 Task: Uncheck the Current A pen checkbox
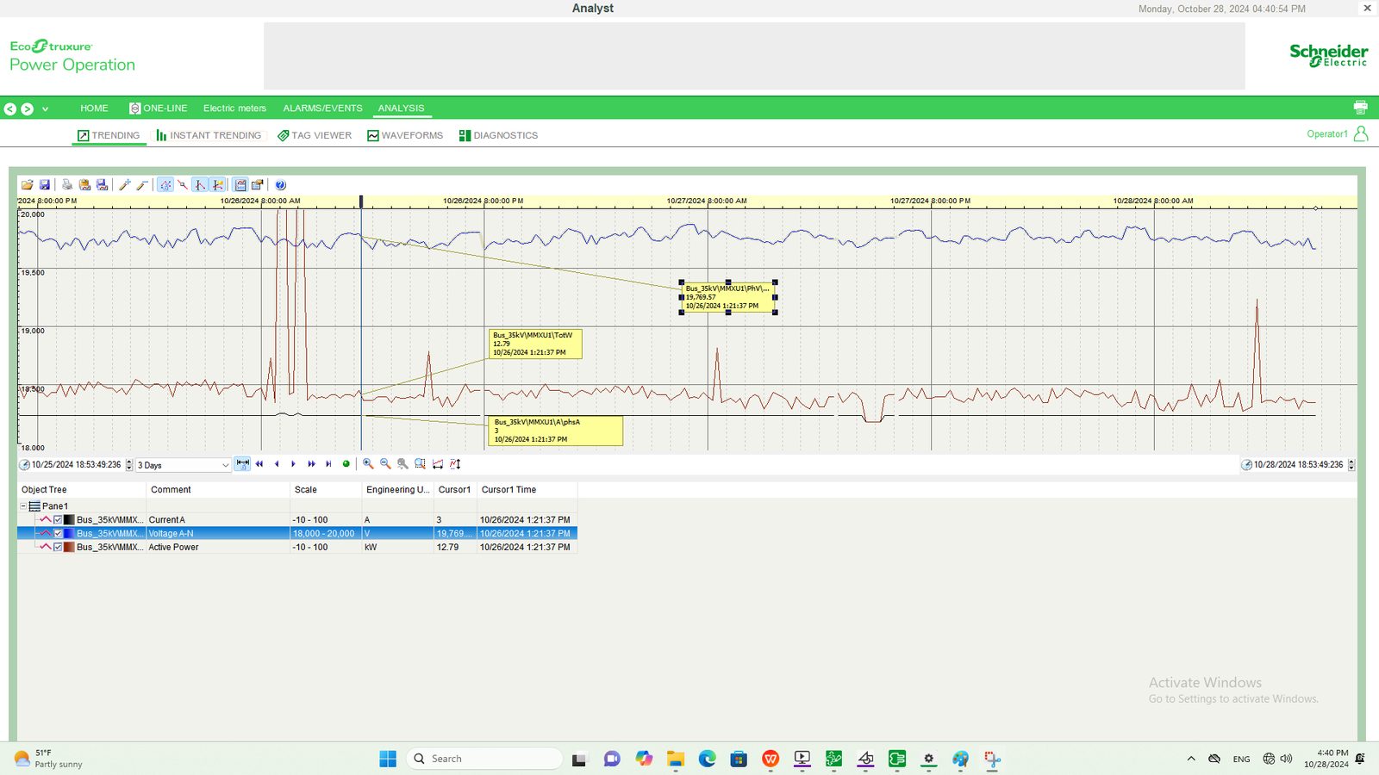[x=58, y=519]
